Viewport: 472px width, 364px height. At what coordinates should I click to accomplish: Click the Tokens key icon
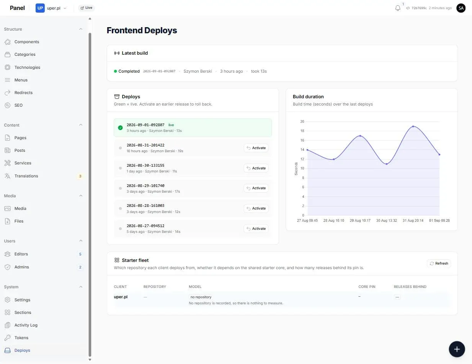point(7,338)
